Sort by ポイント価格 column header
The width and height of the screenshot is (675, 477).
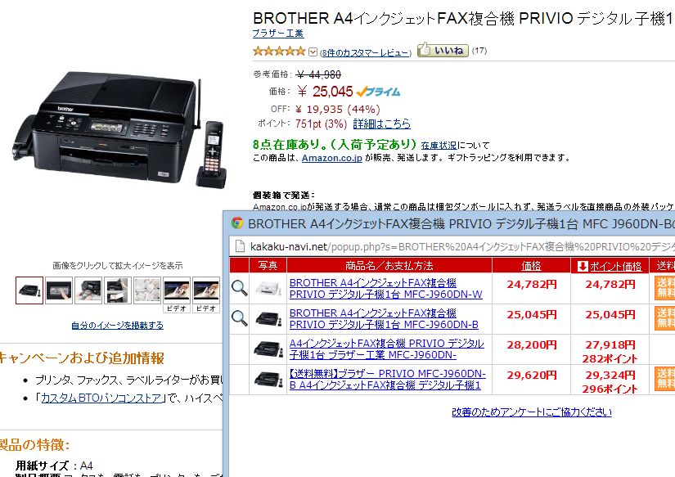[x=615, y=266]
